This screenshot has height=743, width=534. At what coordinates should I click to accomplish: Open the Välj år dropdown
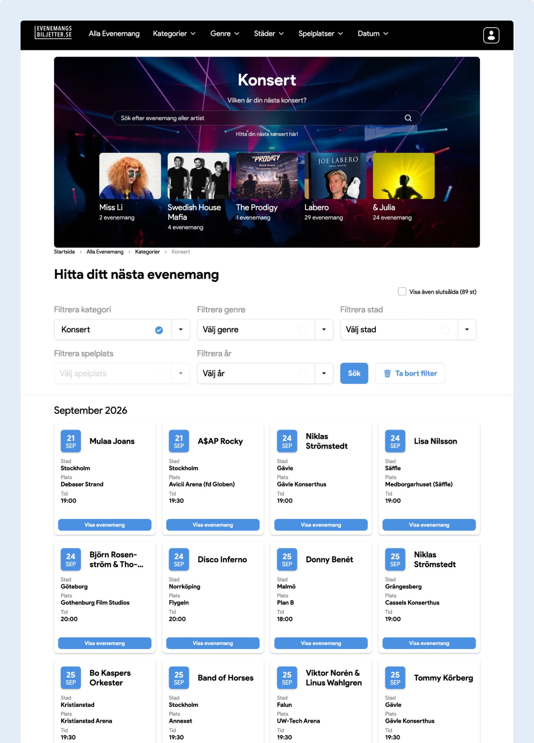265,374
